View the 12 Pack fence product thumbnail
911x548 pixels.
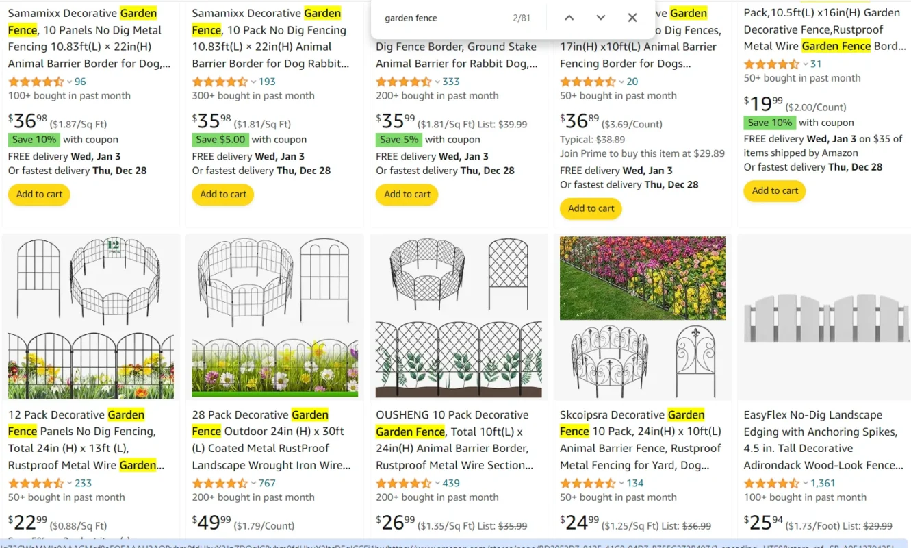coord(90,316)
